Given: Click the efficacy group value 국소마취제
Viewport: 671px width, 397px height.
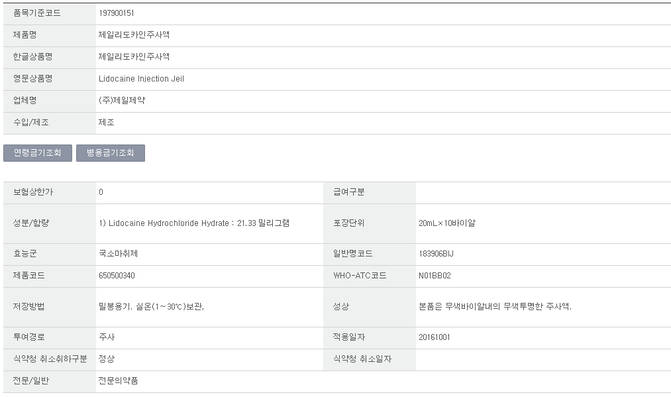Looking at the screenshot, I should click(x=118, y=254).
